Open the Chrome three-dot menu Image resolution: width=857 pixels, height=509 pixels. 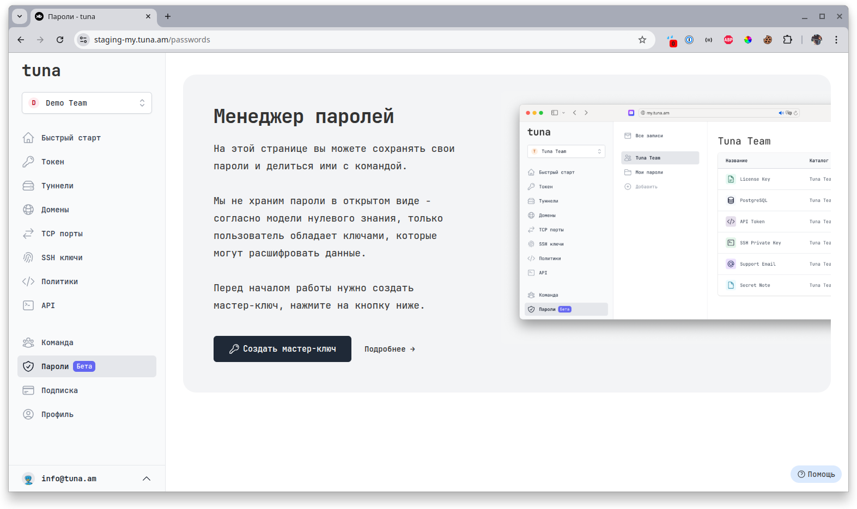point(836,40)
